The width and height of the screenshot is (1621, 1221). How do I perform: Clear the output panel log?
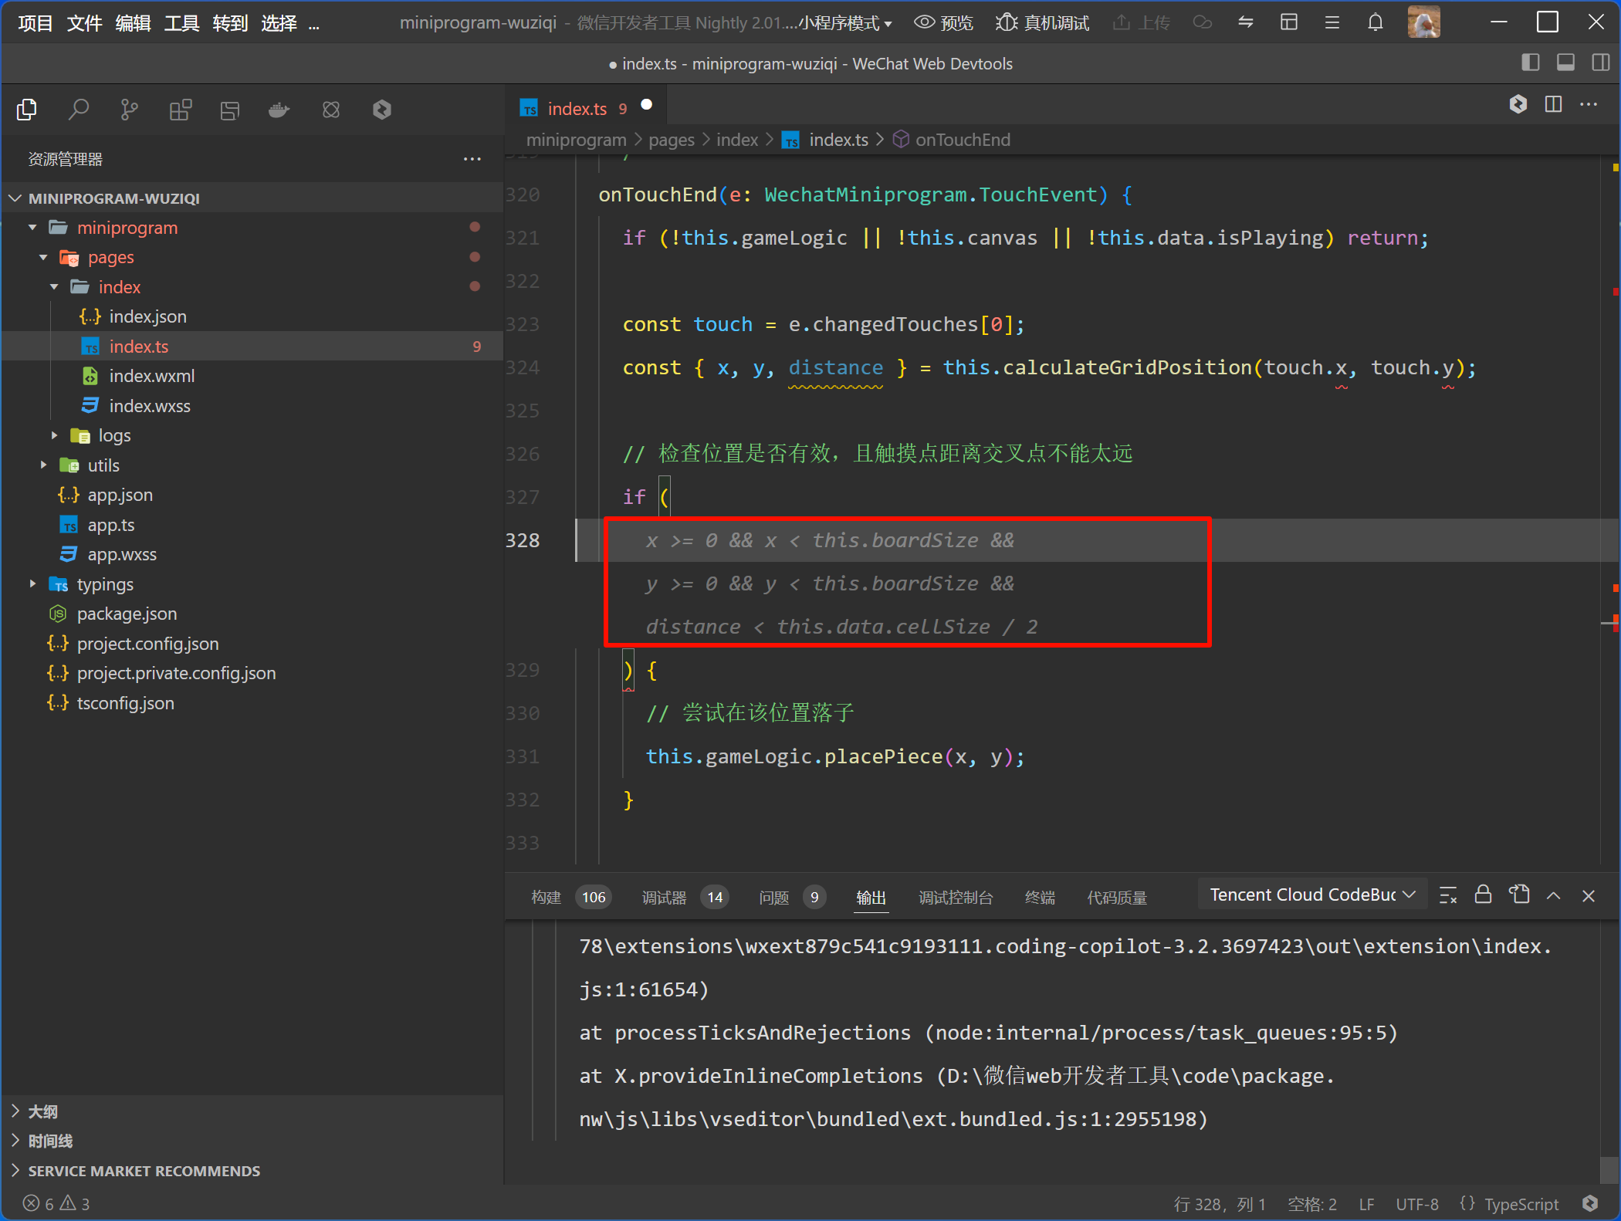click(1448, 895)
